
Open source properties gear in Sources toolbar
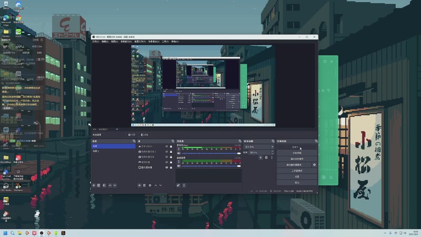150,185
